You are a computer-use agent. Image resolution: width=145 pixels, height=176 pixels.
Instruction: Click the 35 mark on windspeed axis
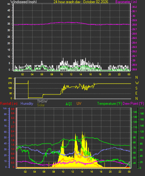(9, 24)
